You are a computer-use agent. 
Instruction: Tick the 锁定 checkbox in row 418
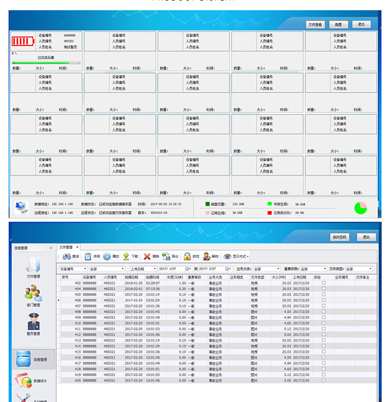coord(323,368)
